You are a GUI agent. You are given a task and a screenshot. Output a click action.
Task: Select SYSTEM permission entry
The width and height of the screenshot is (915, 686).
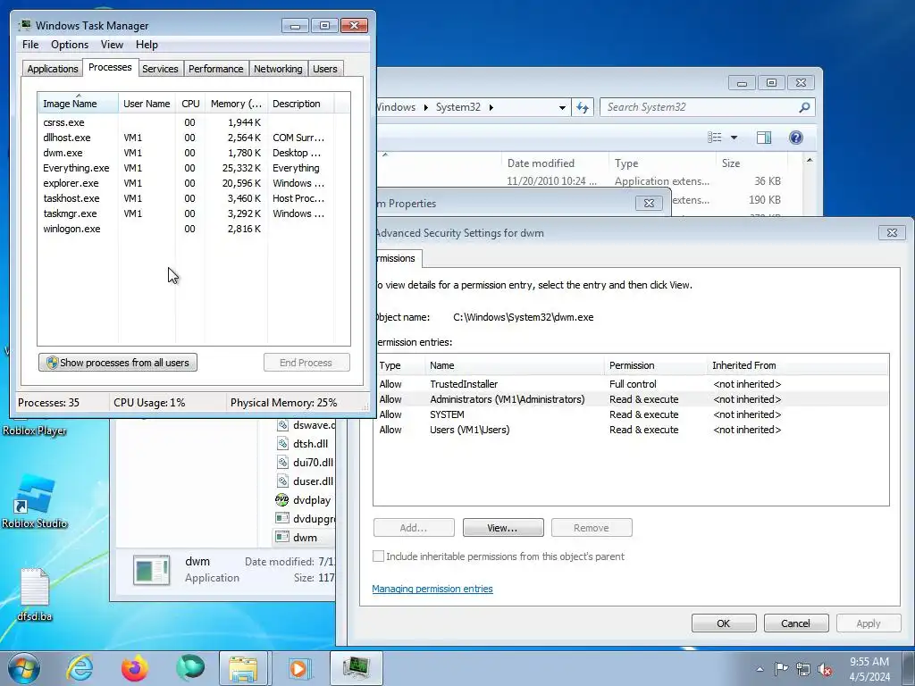point(632,414)
